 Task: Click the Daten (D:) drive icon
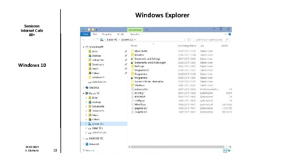click(90, 128)
